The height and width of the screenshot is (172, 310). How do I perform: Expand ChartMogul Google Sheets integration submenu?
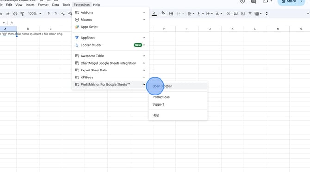(x=110, y=63)
